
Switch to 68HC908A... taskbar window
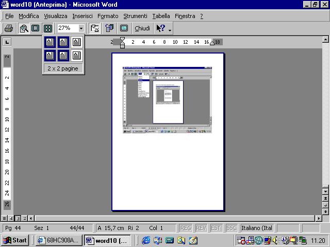pos(59,240)
